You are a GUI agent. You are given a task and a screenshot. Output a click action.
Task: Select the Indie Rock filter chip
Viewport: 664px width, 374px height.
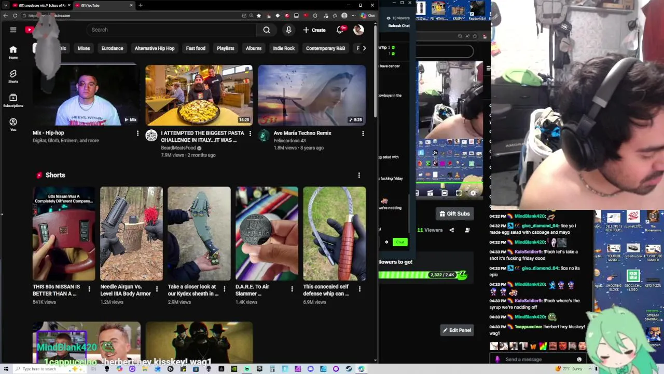284,48
